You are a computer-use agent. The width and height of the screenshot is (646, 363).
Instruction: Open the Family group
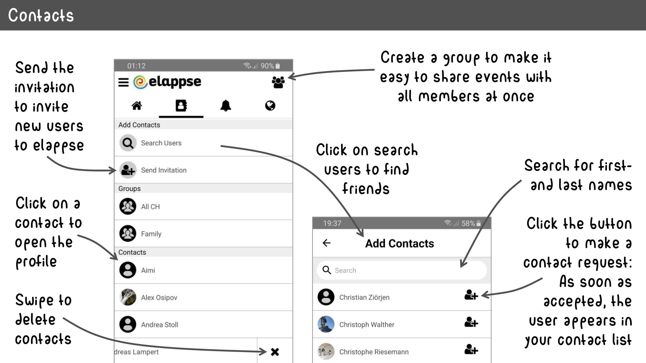click(x=151, y=234)
